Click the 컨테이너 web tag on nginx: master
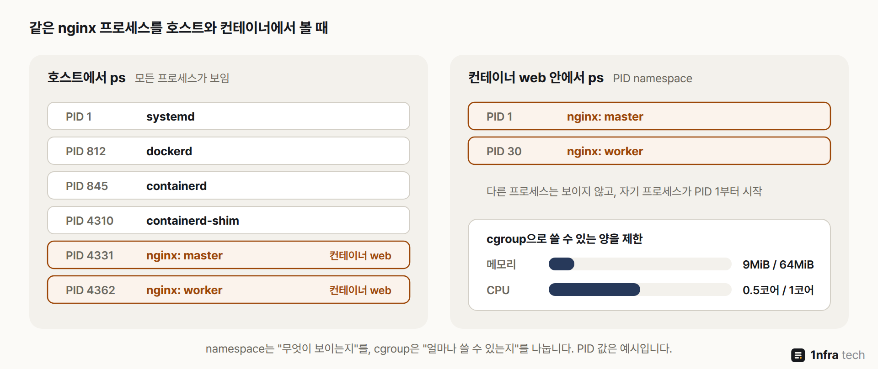 click(360, 255)
